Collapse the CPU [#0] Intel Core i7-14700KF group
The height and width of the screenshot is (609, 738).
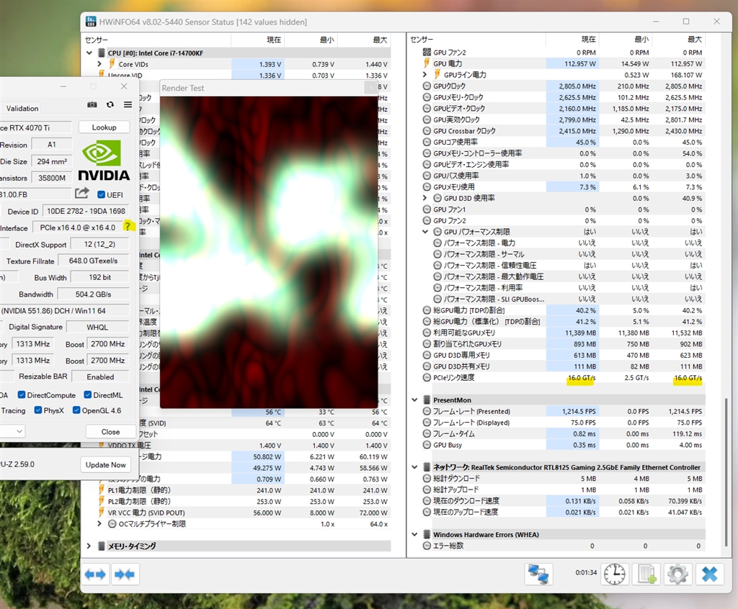(x=89, y=53)
